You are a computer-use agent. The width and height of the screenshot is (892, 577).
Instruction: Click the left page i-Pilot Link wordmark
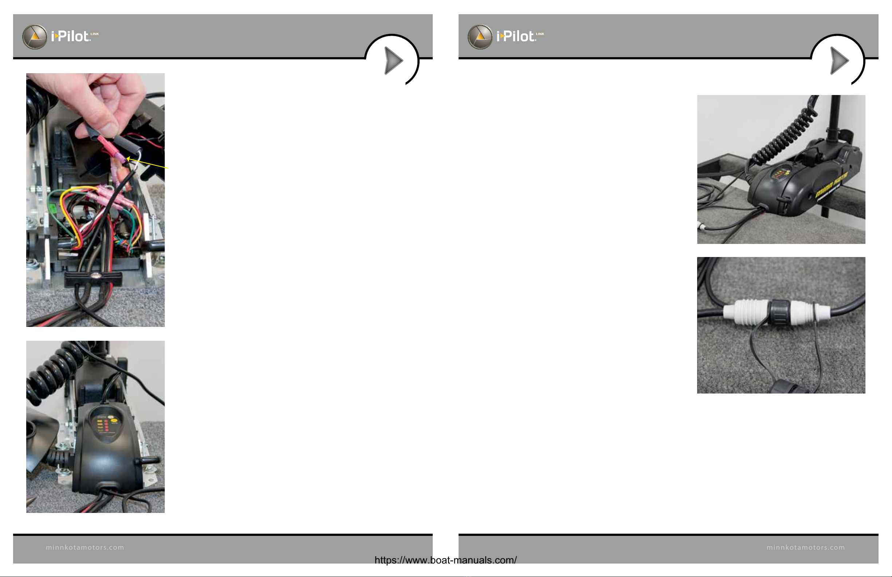(x=75, y=36)
